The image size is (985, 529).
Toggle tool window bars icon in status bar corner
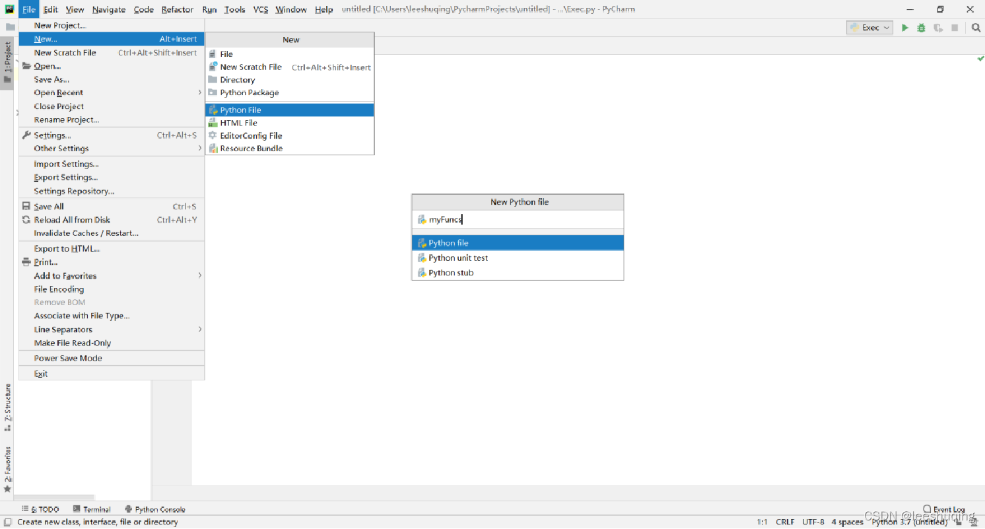pyautogui.click(x=7, y=522)
